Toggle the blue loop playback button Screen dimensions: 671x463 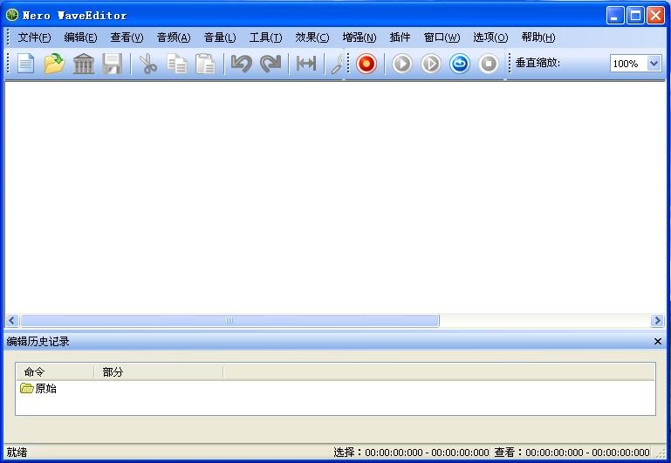pos(460,64)
